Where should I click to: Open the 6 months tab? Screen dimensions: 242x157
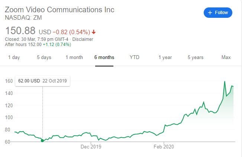point(104,57)
